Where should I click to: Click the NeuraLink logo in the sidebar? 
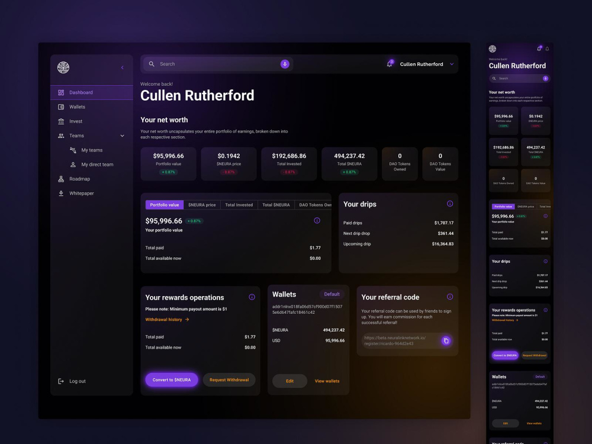63,67
